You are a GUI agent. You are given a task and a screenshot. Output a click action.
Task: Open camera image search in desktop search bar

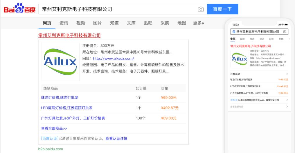point(200,9)
